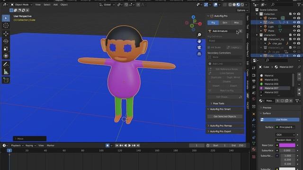Click the Add Armature close X icon
Screen dimensions: 303x170
[241, 31]
